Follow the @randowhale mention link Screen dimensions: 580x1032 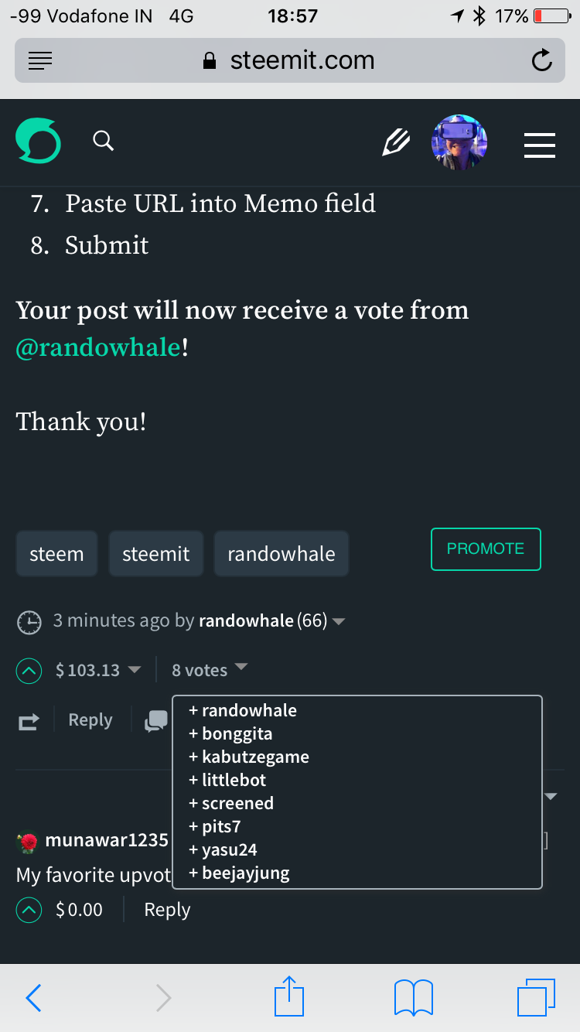[98, 347]
